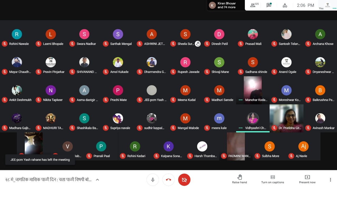Open options dots on Vidhyashri's tile
The image size is (337, 202).
pos(240,128)
